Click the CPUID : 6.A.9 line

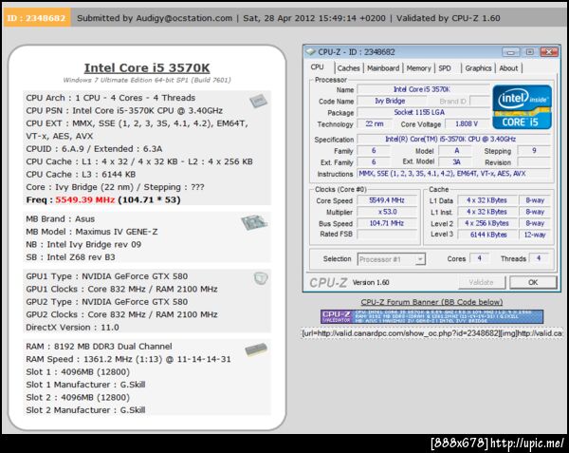tap(94, 149)
